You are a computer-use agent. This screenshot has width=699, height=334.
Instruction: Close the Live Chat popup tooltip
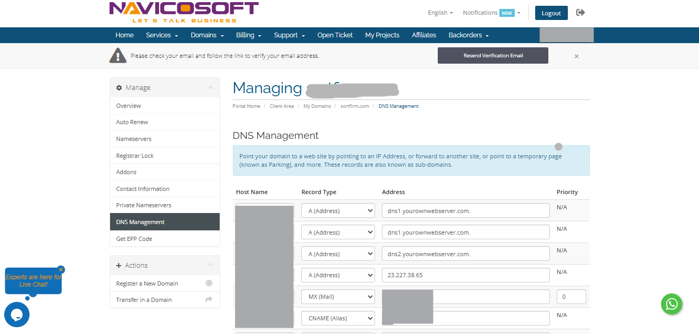pyautogui.click(x=61, y=269)
